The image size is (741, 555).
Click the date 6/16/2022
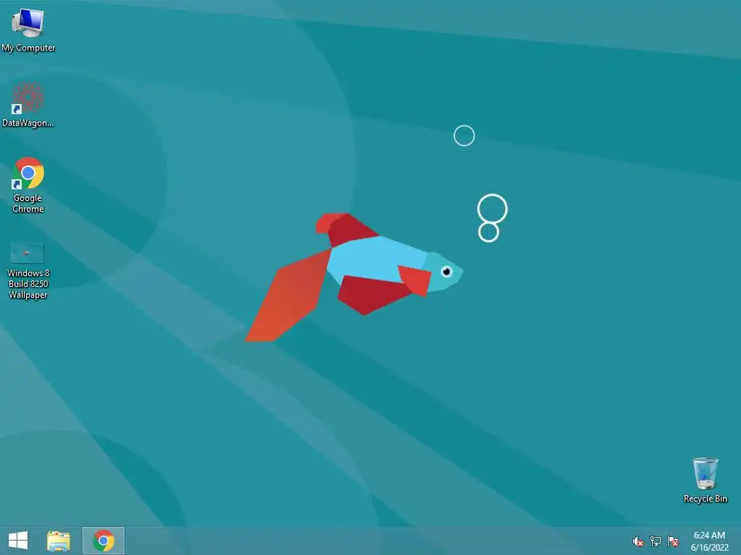coord(710,548)
